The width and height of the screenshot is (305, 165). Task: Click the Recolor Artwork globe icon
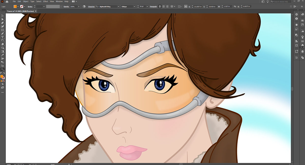tap(84, 6)
